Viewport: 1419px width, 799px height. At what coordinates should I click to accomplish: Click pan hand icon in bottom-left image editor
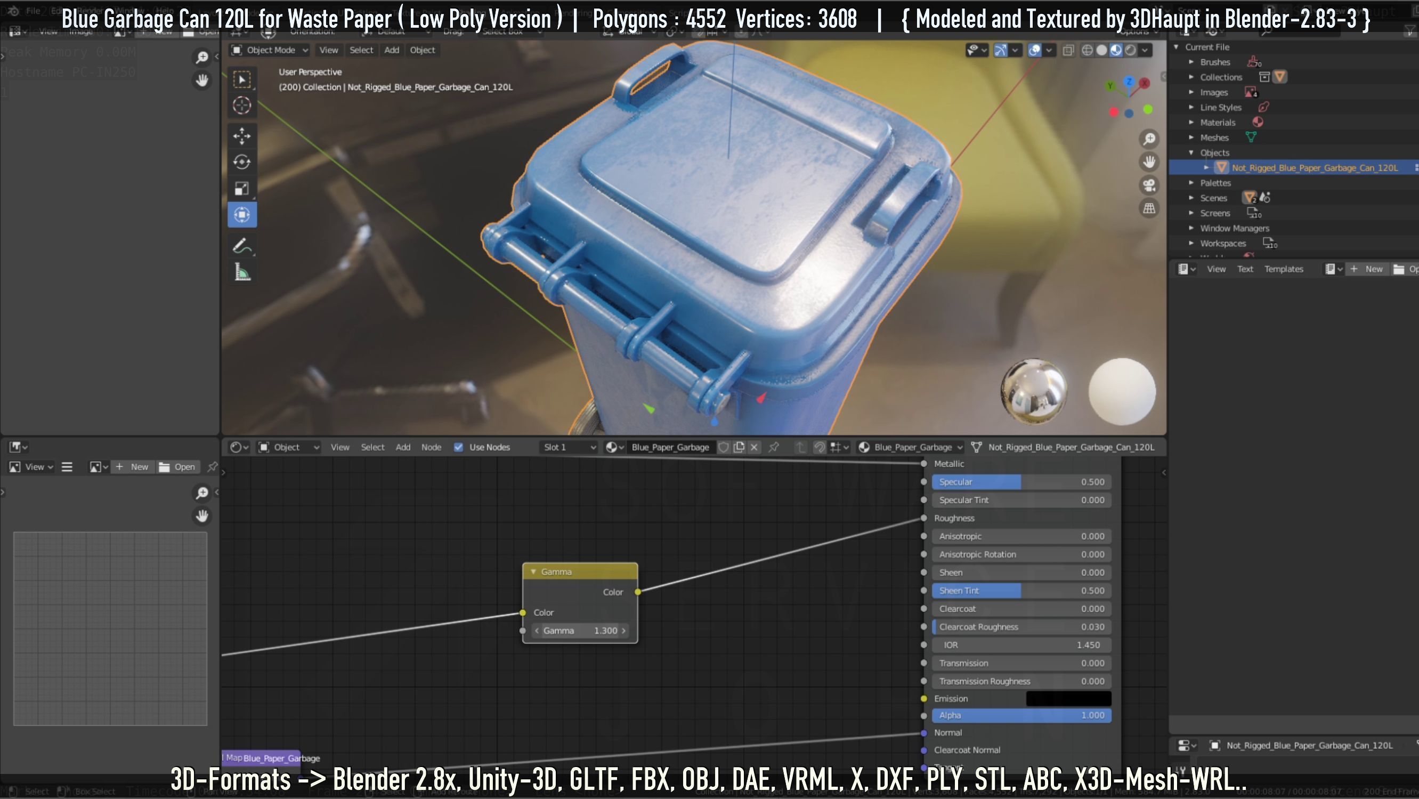[x=202, y=516]
